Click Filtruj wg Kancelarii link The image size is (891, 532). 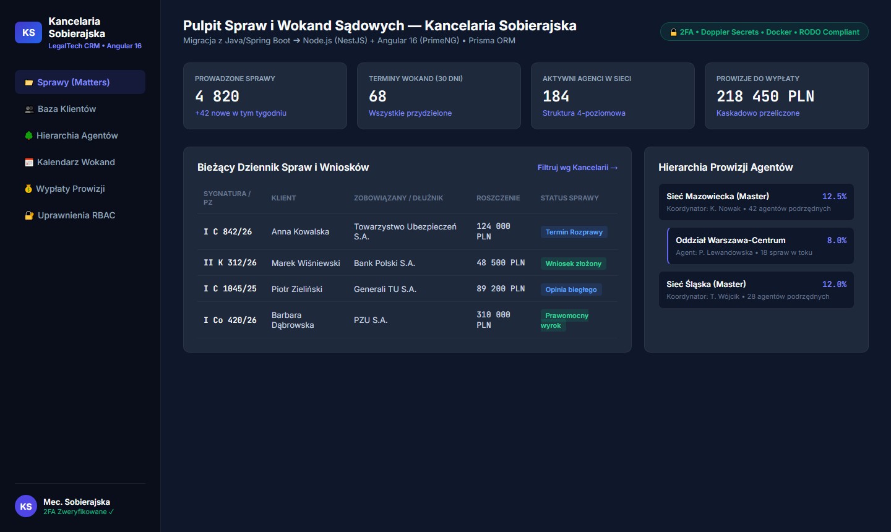pos(577,168)
